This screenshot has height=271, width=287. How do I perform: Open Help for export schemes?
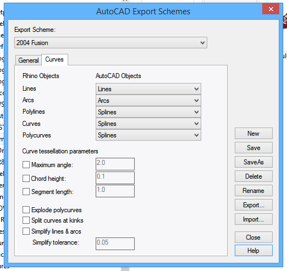[253, 251]
